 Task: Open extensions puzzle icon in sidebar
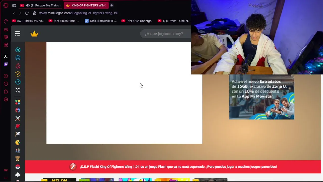pos(6,92)
